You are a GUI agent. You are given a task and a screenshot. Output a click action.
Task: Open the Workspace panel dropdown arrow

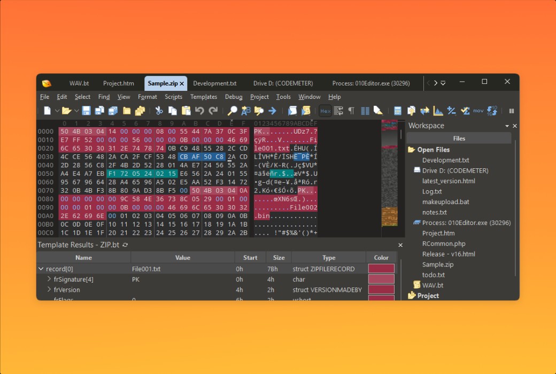coord(506,126)
